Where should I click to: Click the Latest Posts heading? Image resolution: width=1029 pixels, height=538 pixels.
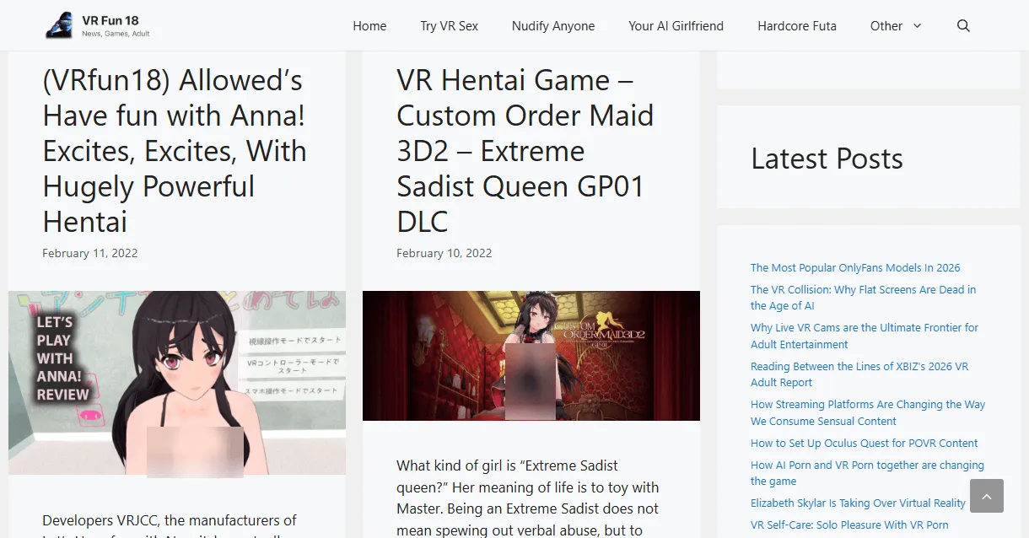(827, 159)
